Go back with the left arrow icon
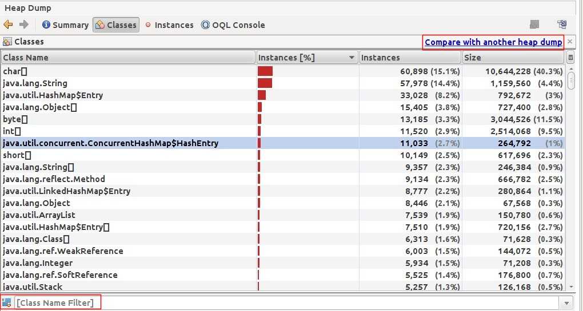583x311 pixels. pyautogui.click(x=8, y=25)
